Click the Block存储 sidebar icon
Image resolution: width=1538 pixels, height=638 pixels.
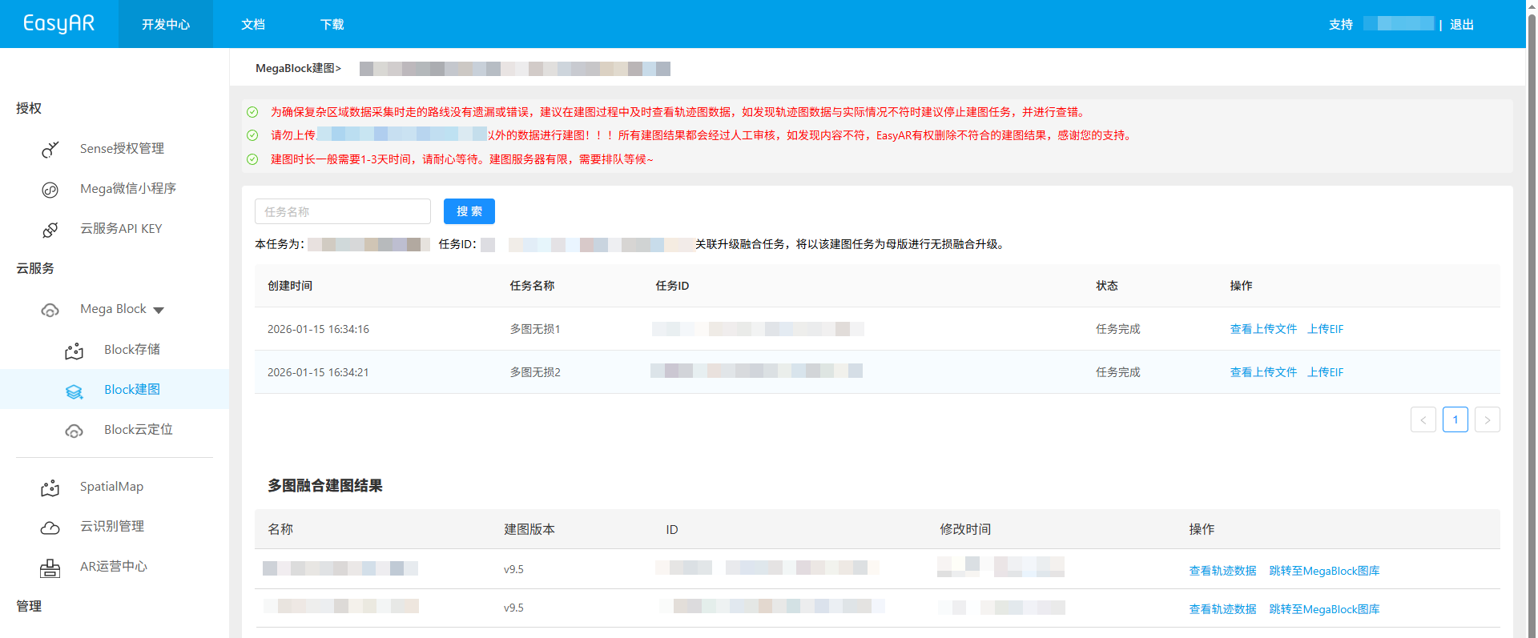coord(74,351)
